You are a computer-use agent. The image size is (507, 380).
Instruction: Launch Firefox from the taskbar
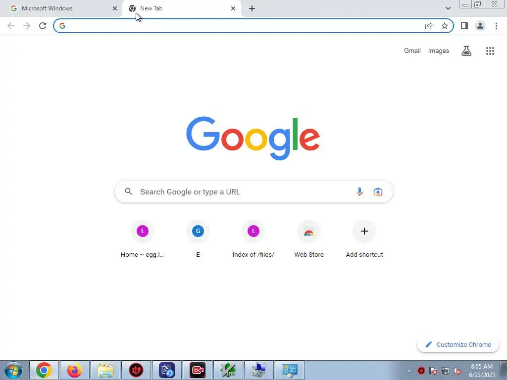click(x=75, y=370)
